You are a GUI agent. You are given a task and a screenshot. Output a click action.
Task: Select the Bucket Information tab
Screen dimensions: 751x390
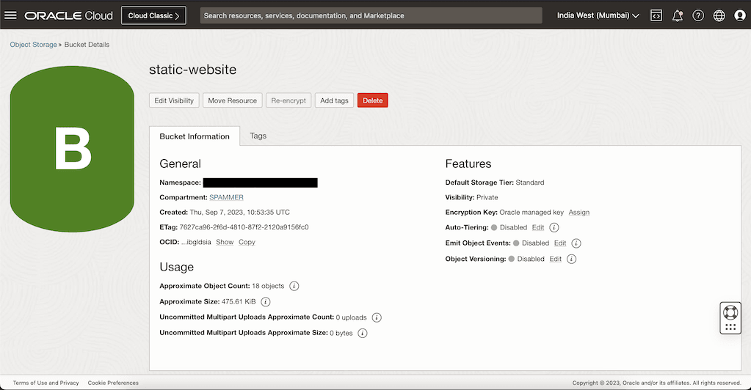pos(195,136)
